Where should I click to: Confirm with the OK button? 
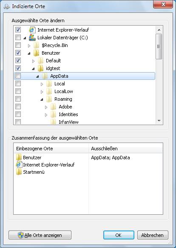point(119,235)
